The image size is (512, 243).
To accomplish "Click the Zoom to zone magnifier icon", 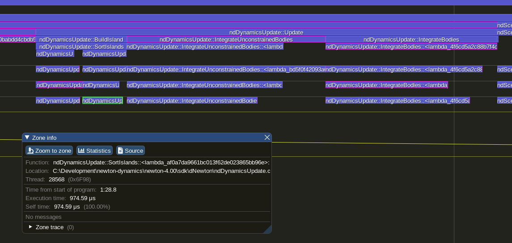I will pos(30,151).
